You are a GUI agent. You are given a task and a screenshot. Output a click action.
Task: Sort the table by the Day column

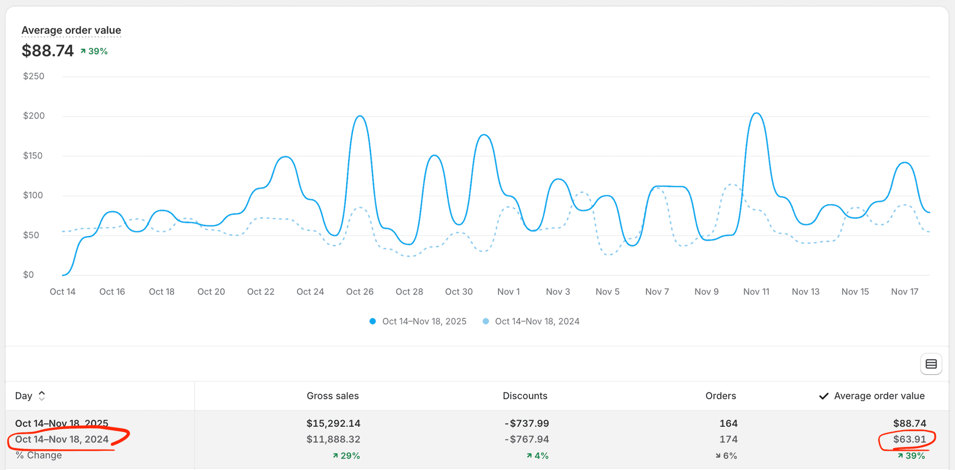(22, 395)
